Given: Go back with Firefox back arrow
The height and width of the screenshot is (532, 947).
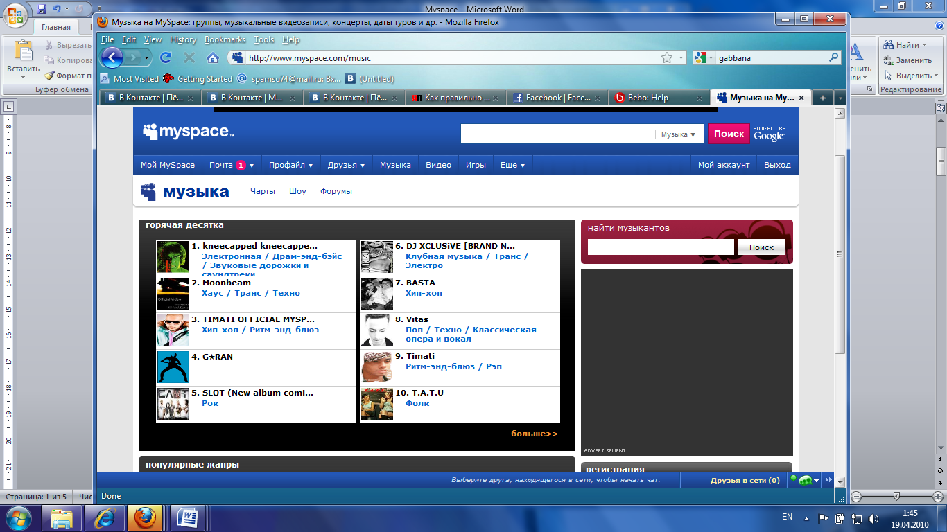Looking at the screenshot, I should tap(112, 57).
